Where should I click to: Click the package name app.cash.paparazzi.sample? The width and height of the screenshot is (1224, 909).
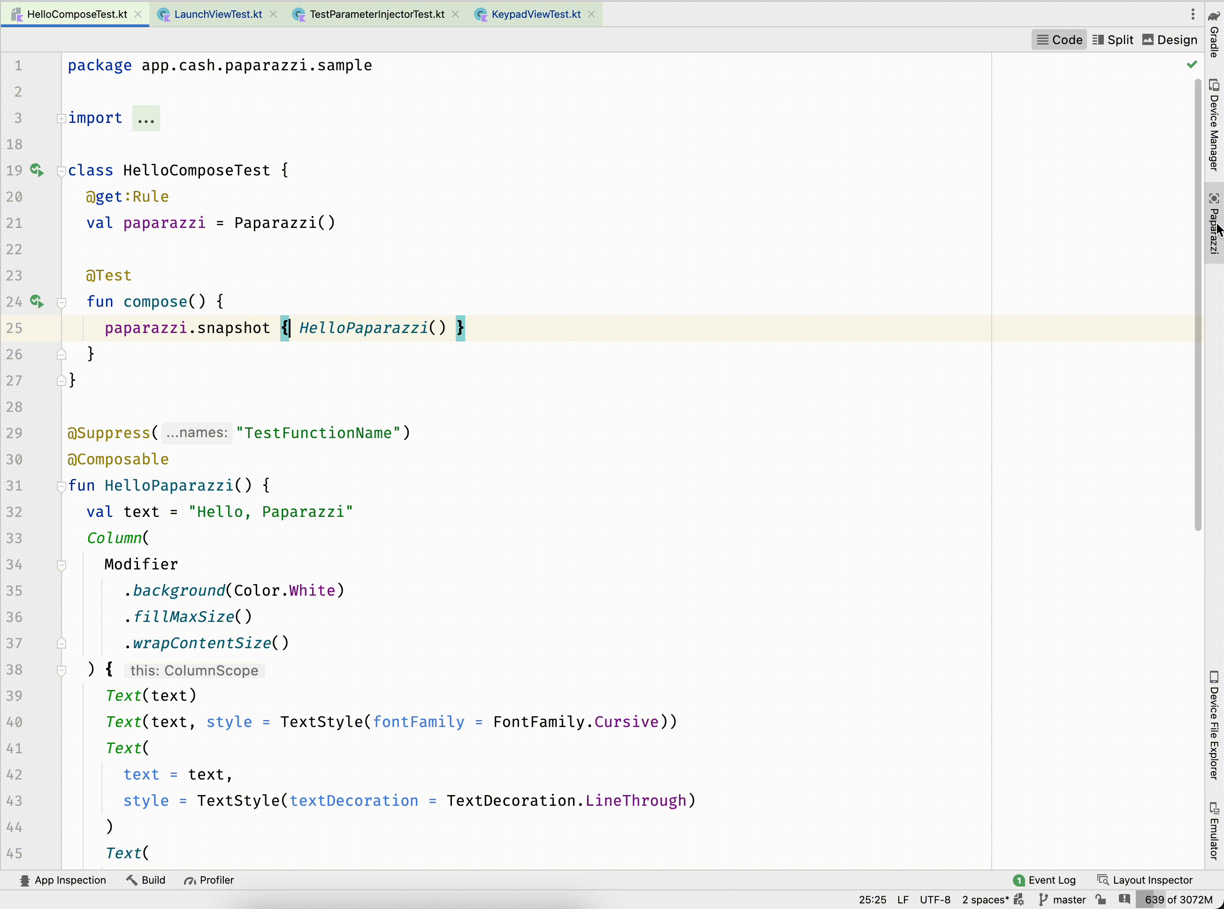pyautogui.click(x=257, y=65)
